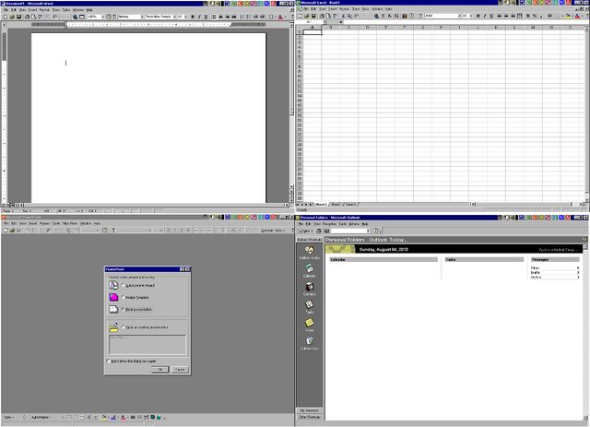This screenshot has width=590, height=427.
Task: Open Tasks from the Outlook bar
Action: [x=310, y=307]
